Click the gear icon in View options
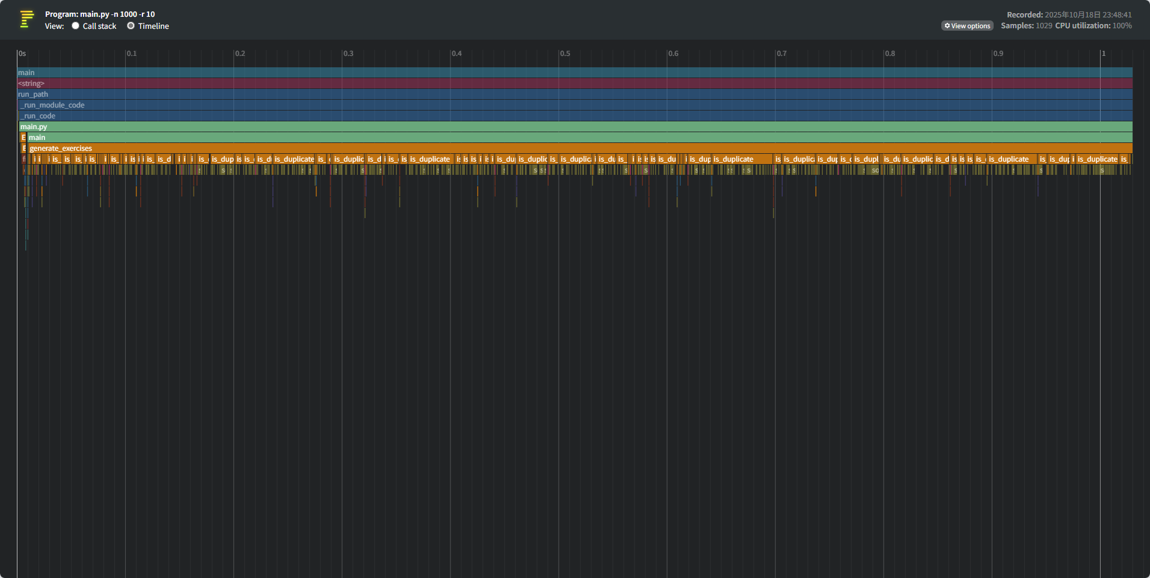Image resolution: width=1150 pixels, height=578 pixels. click(x=947, y=26)
